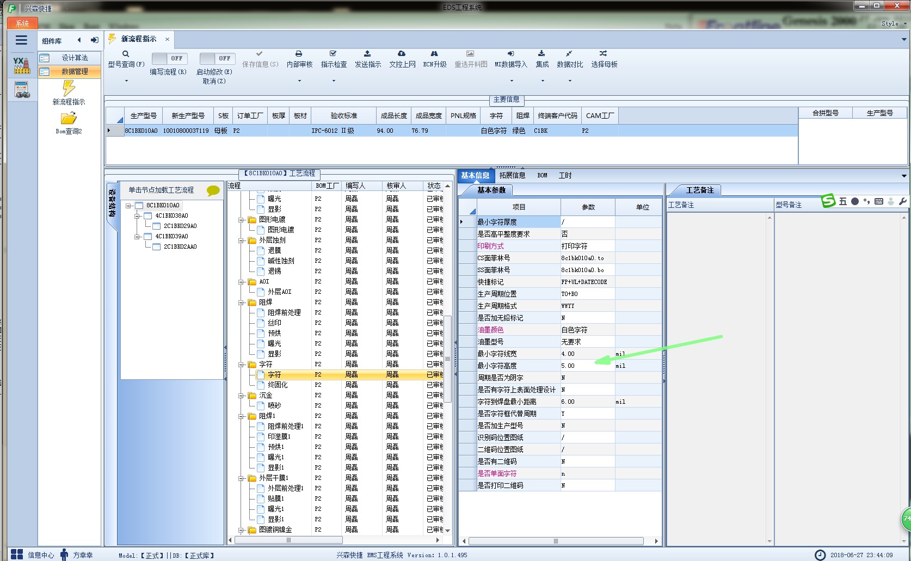This screenshot has width=911, height=561.
Task: Click process tree vertical scrollbar thumb
Action: pos(448,359)
